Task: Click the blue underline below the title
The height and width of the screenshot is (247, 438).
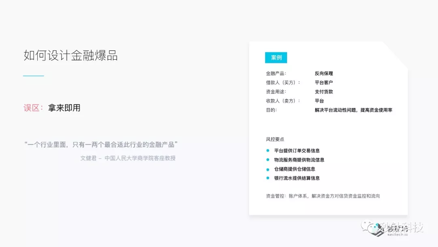Action: pyautogui.click(x=33, y=76)
